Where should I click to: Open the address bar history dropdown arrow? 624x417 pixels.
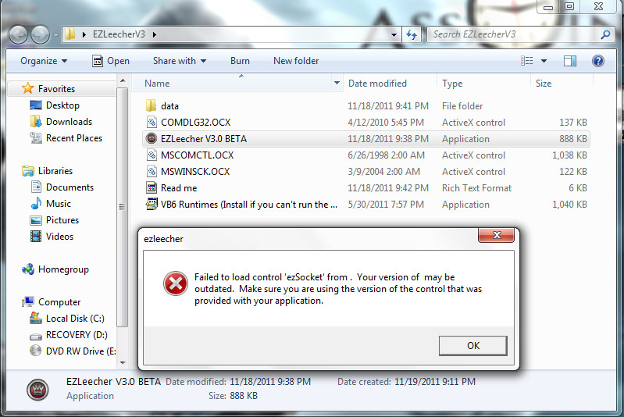point(394,35)
